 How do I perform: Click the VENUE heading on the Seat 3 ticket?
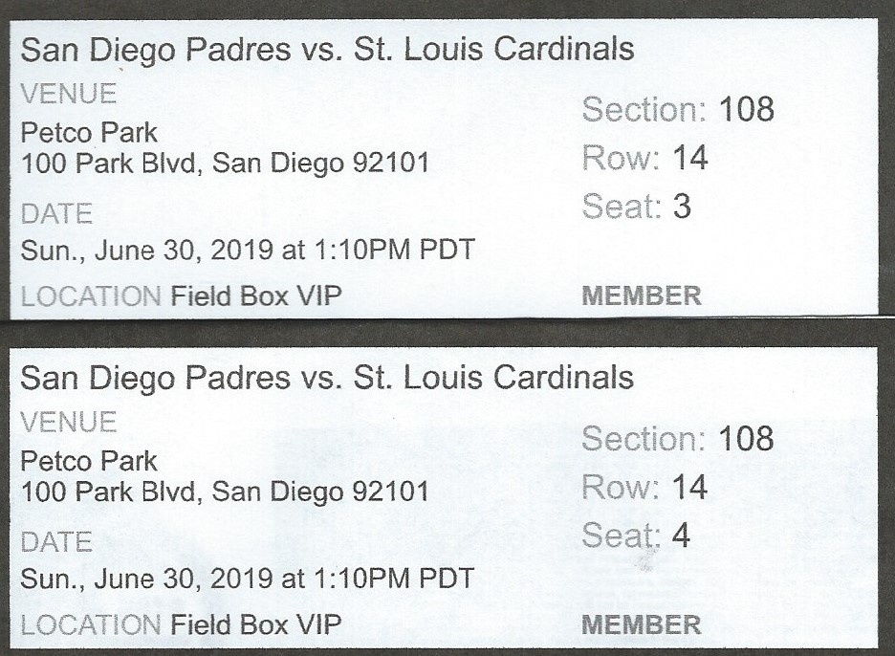click(x=68, y=95)
